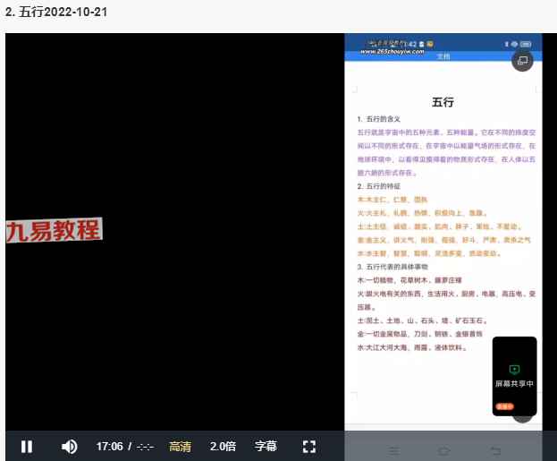
Task: Click the line starting with '水:大江大河大海'
Action: point(411,347)
